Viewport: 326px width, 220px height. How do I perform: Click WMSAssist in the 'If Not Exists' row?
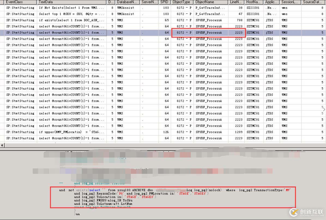click(x=126, y=8)
